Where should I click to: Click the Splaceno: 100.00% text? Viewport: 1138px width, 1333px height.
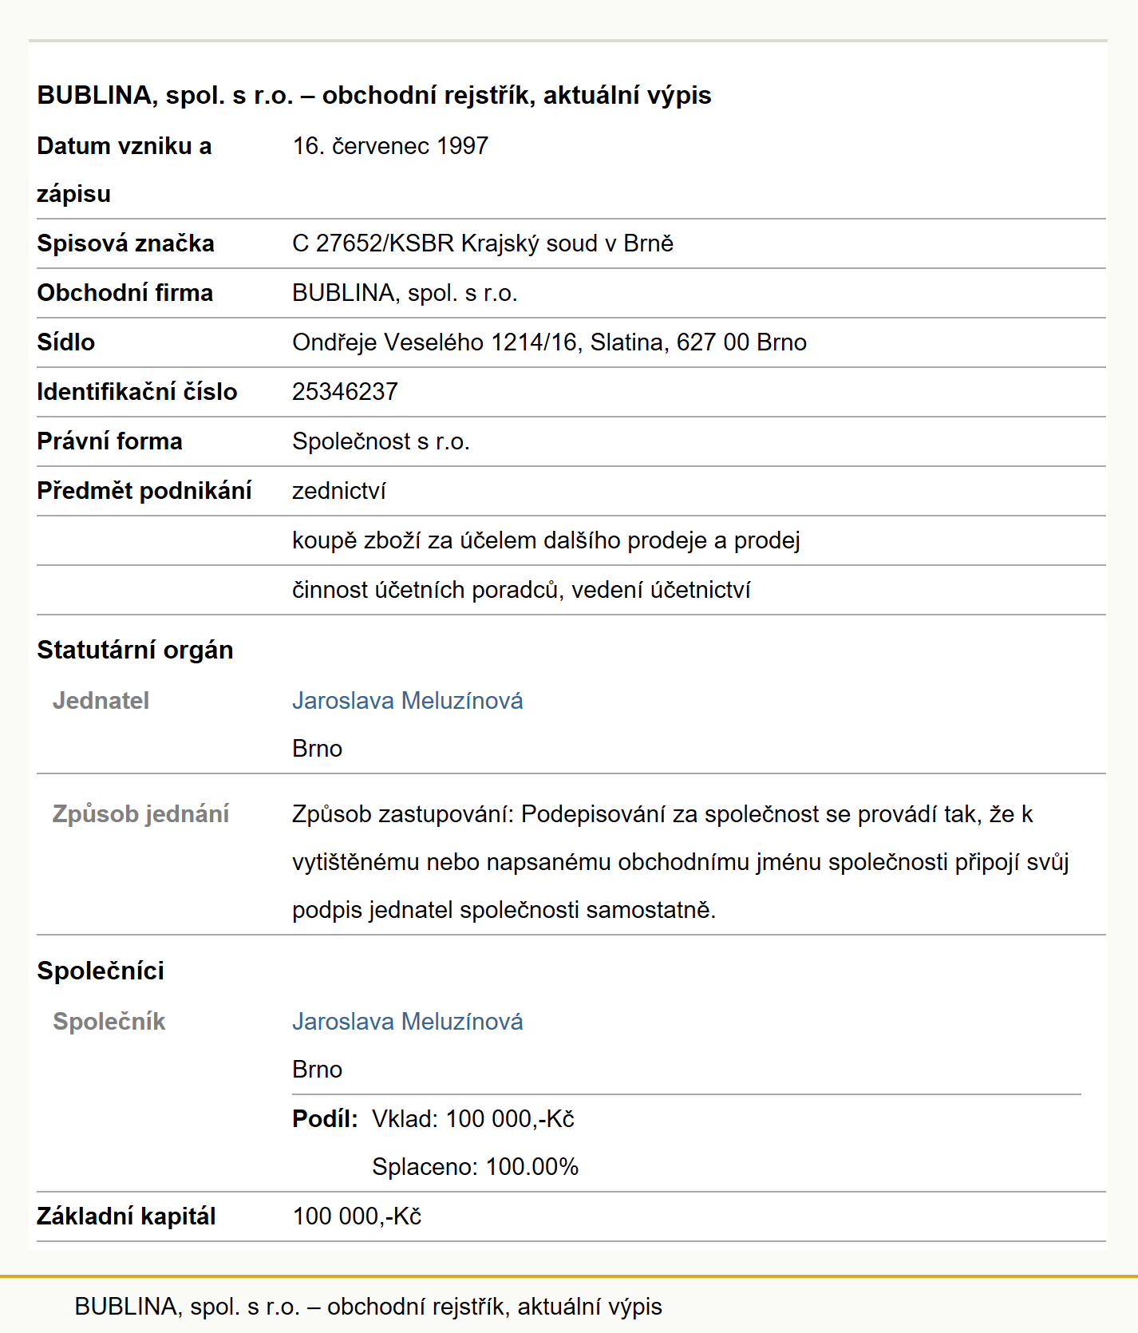click(x=475, y=1167)
